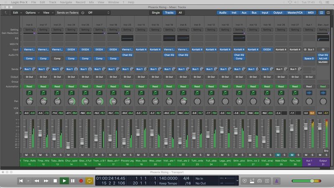Click the music note icon on Piccolo Leg channel
This screenshot has width=334, height=188.
[x=127, y=93]
